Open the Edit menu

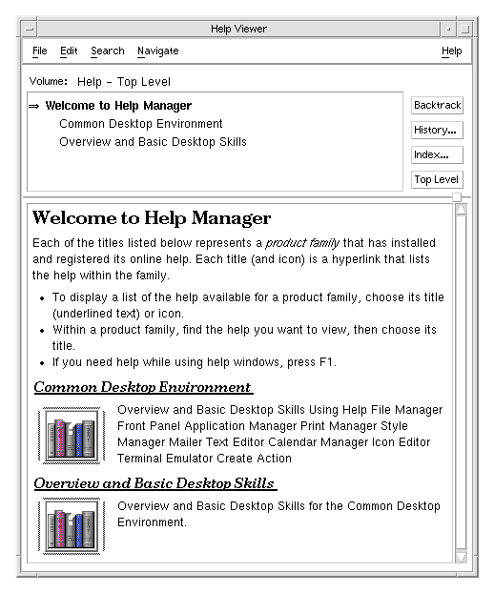69,51
